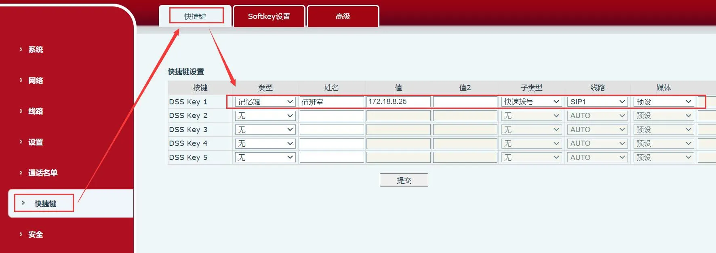Switch to the 高级 tab
The height and width of the screenshot is (253, 716).
(343, 17)
